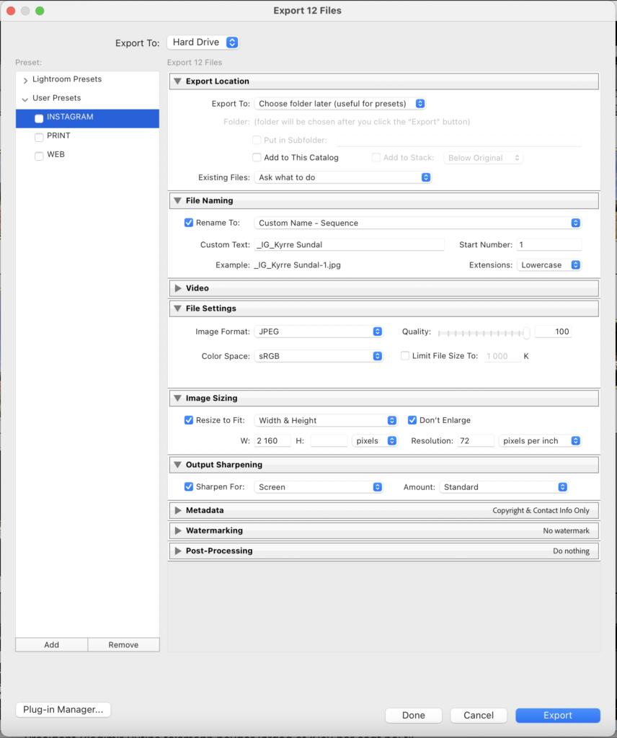Expand the Metadata section triangle

(x=177, y=510)
